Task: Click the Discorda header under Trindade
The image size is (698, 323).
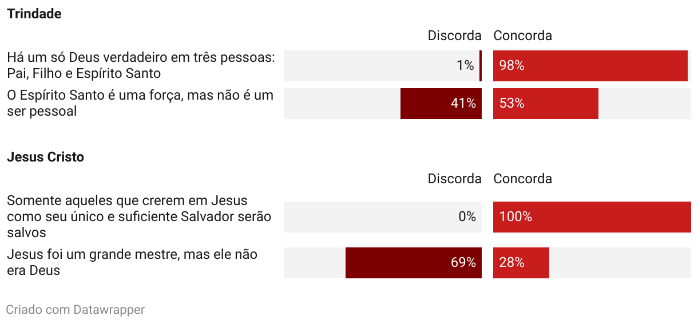Action: [454, 36]
